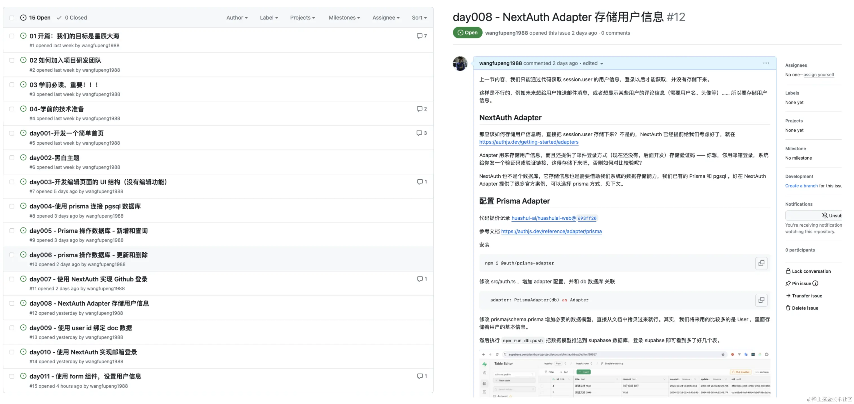854x404 pixels.
Task: Click the green Open status badge
Action: pyautogui.click(x=467, y=32)
